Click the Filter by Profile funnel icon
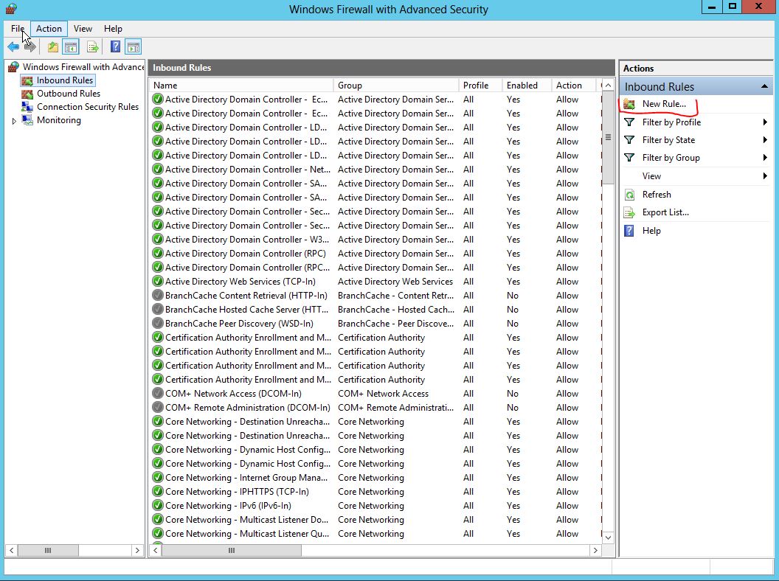The width and height of the screenshot is (779, 581). pyautogui.click(x=629, y=122)
